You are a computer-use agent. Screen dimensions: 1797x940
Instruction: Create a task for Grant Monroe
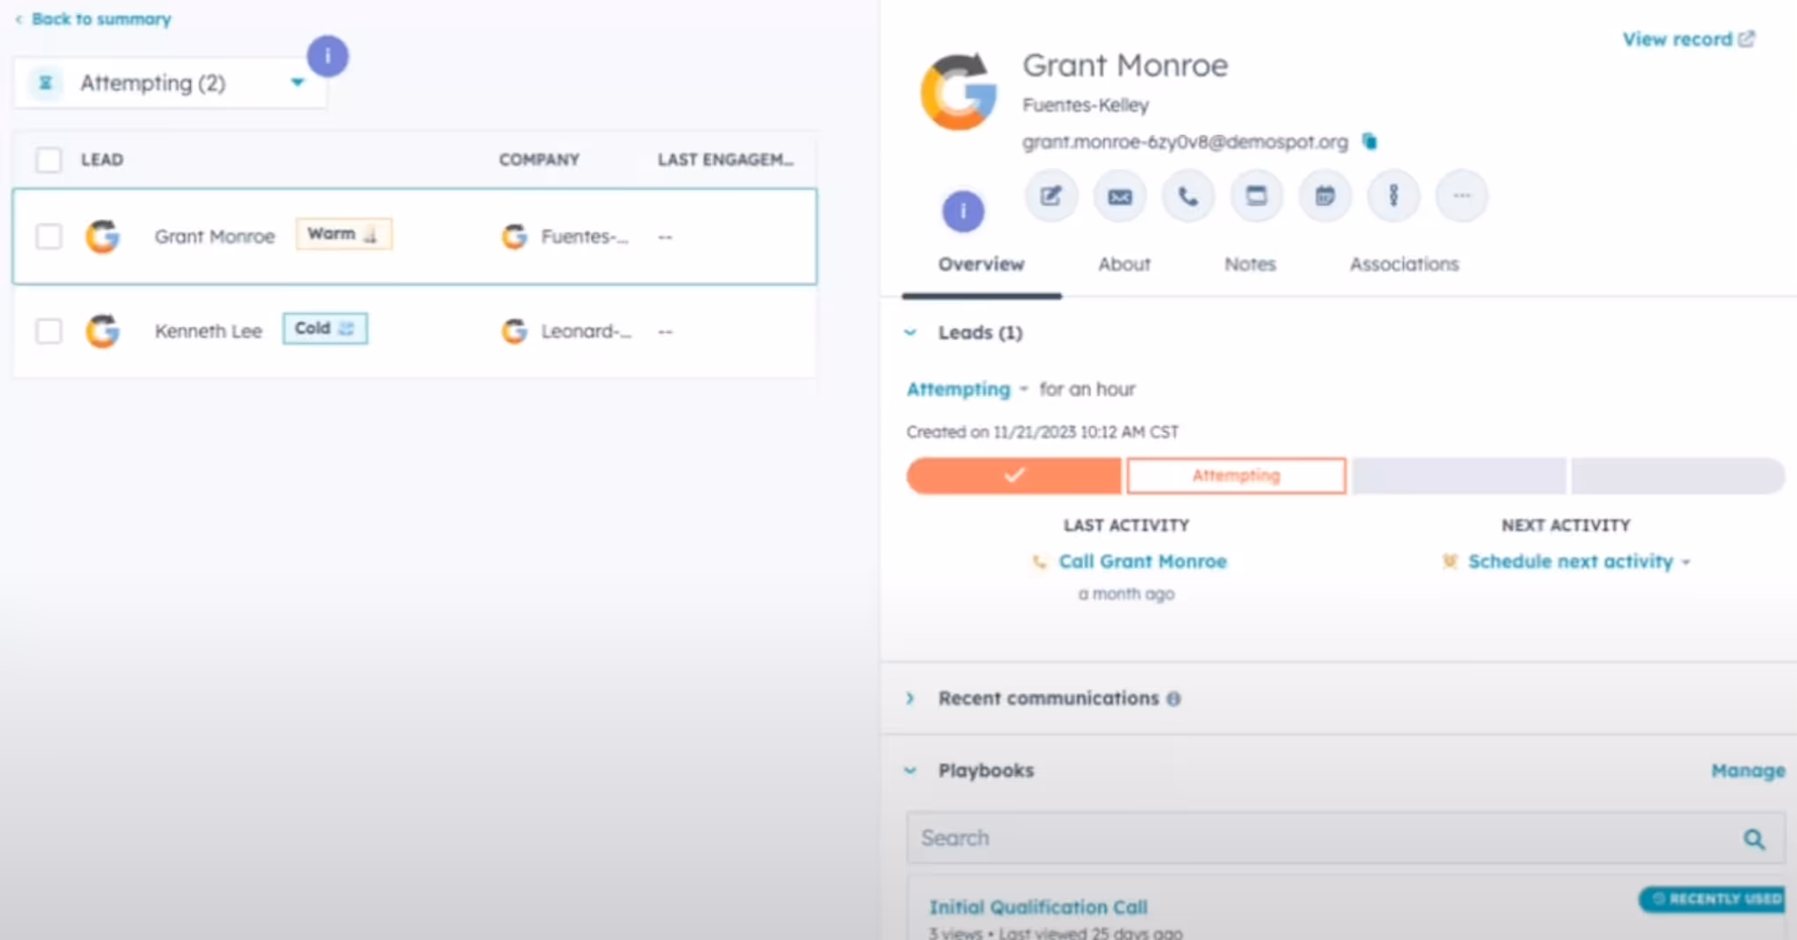pyautogui.click(x=1256, y=196)
